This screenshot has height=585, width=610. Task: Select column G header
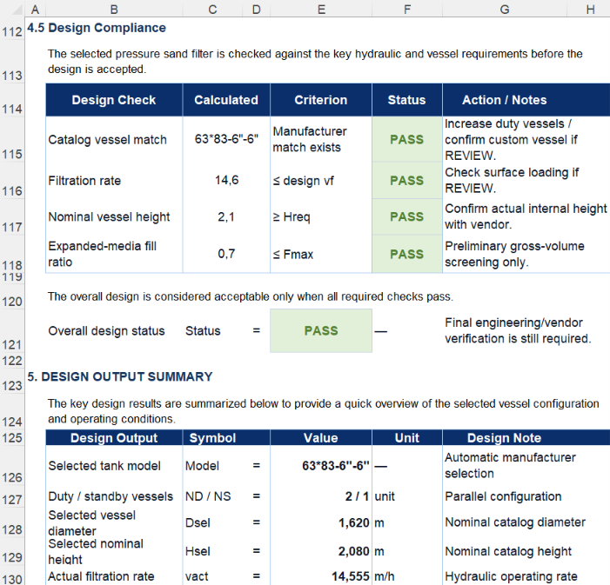pos(505,9)
